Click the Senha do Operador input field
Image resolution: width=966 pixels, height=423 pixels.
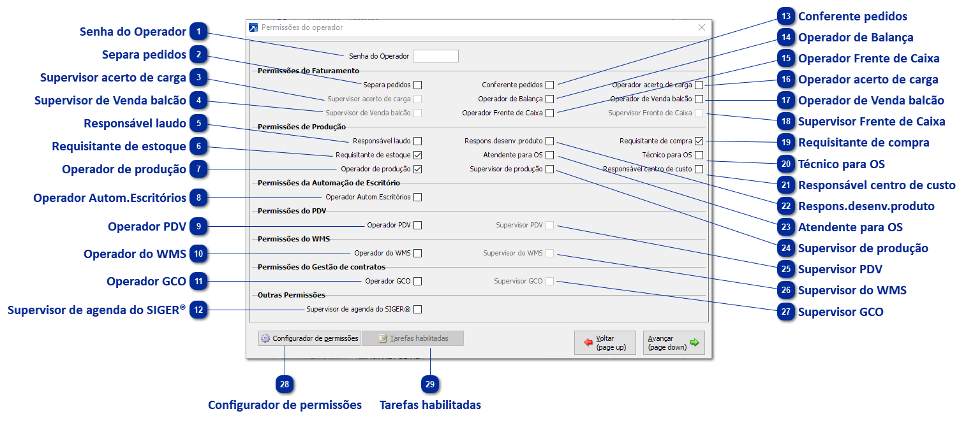[x=436, y=55]
